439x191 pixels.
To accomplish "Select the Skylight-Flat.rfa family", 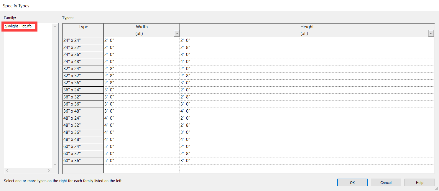I will [19, 26].
